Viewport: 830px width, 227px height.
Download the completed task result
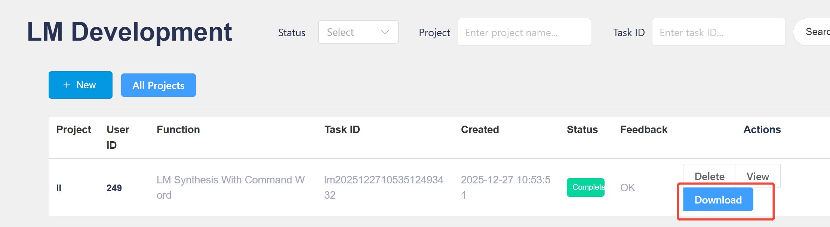(718, 200)
